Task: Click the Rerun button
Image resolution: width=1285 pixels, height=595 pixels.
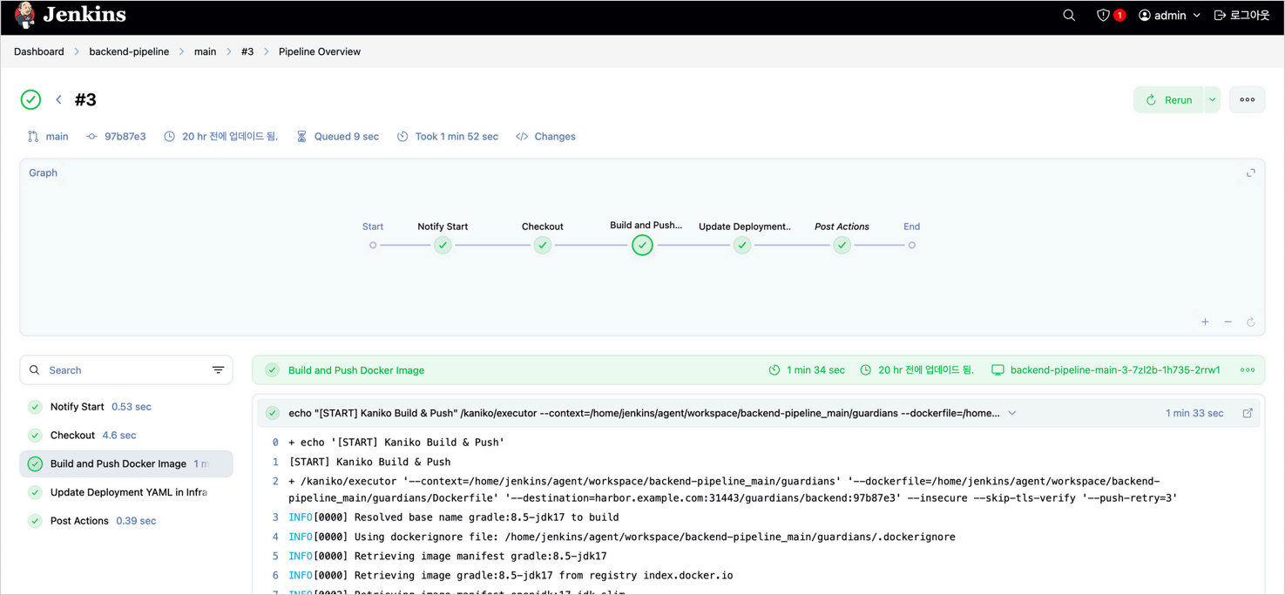Action: tap(1168, 99)
